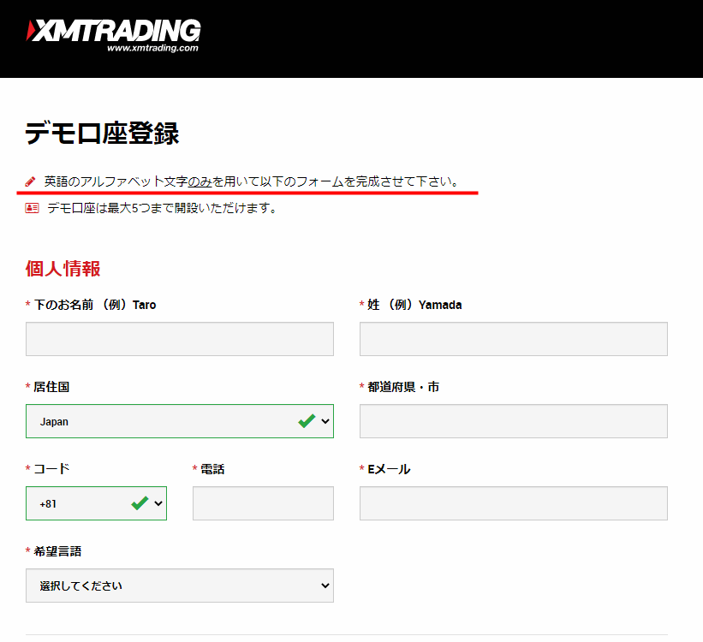Click the 個人情報 section heading
The image size is (703, 642).
click(x=63, y=269)
